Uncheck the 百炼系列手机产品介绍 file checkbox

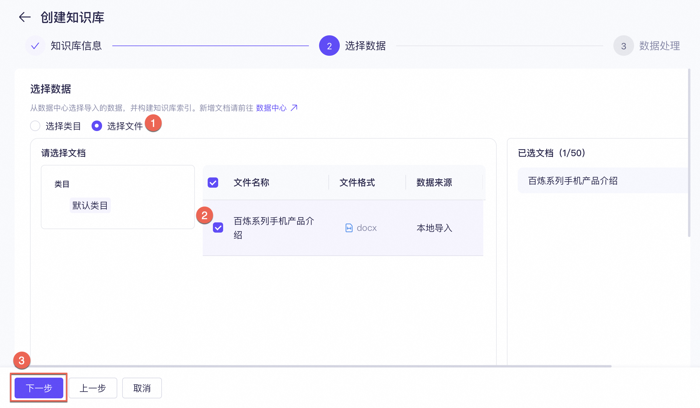tap(218, 228)
